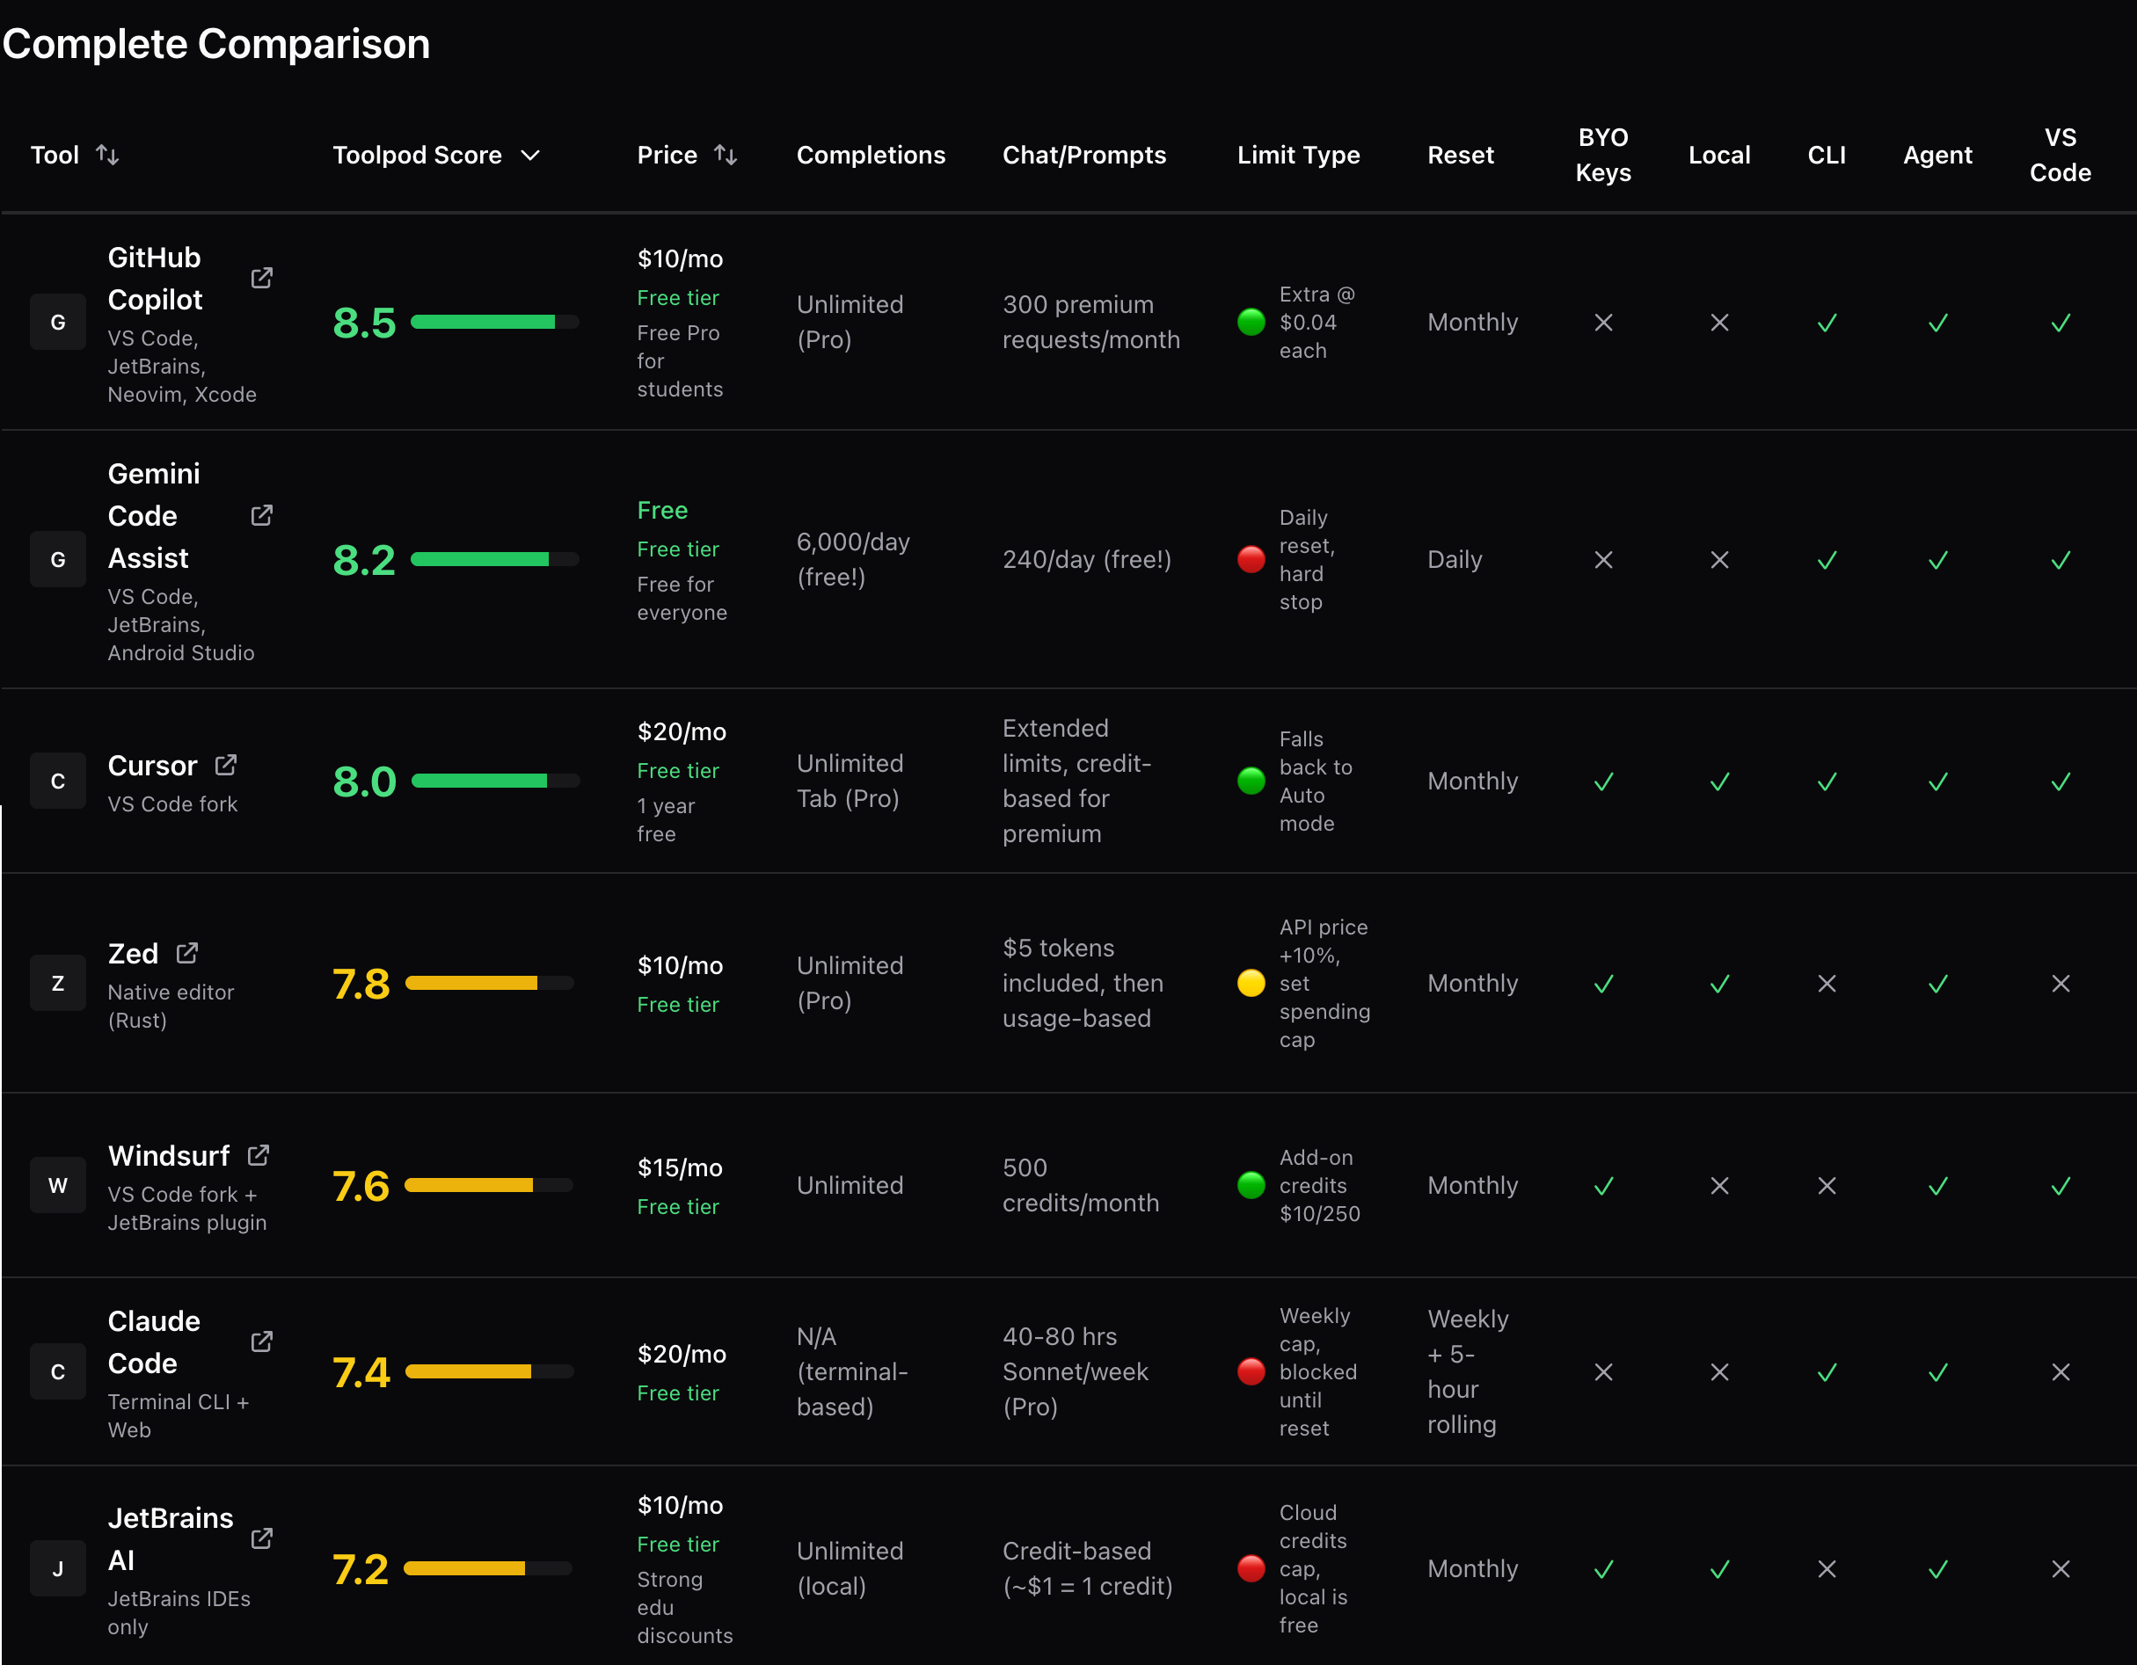Open the Windsurf external link

click(x=258, y=1155)
